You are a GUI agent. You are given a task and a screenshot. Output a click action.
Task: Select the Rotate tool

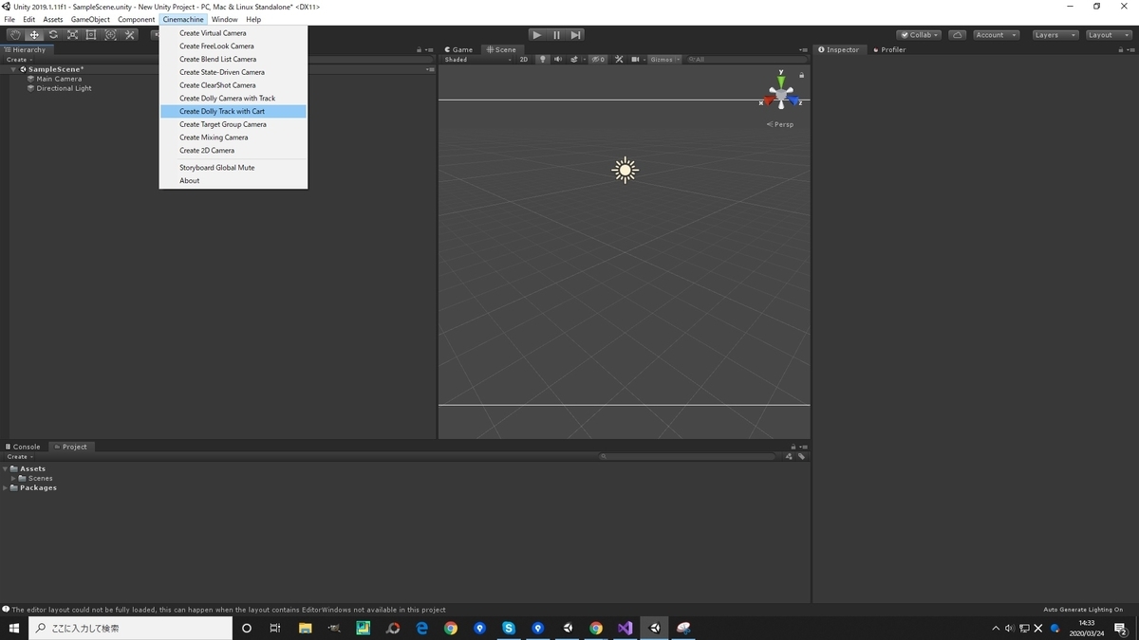tap(53, 35)
